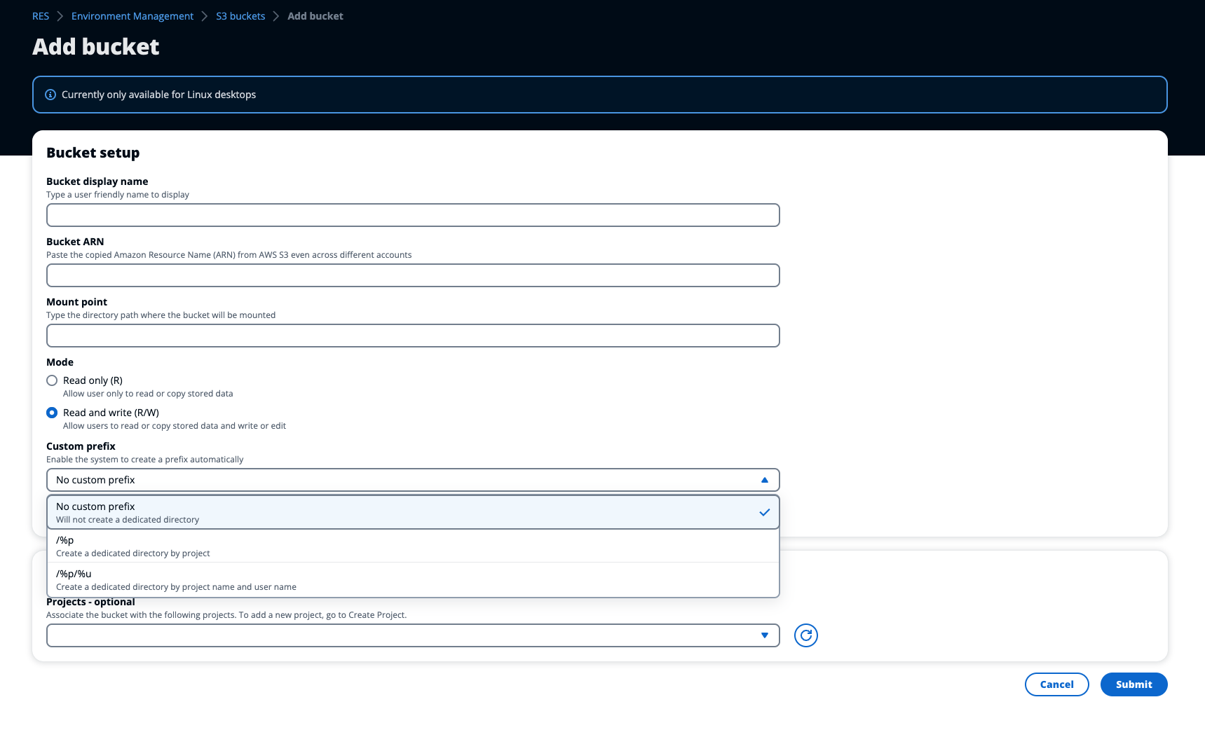The image size is (1205, 751).
Task: Submit the new bucket form
Action: click(1133, 684)
